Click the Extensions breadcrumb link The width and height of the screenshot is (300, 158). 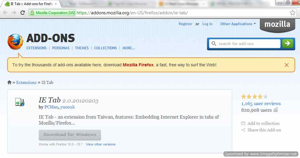26,82
